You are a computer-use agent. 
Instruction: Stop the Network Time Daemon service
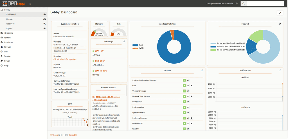click(192, 96)
